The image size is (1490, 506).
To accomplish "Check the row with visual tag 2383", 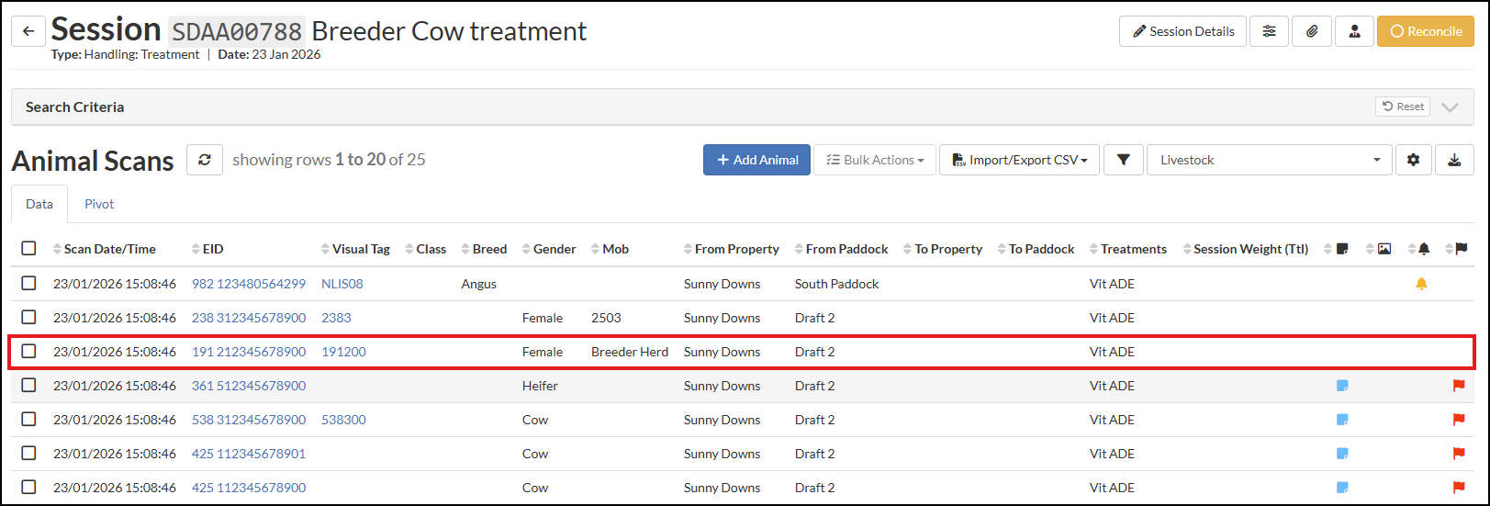I will click(28, 318).
